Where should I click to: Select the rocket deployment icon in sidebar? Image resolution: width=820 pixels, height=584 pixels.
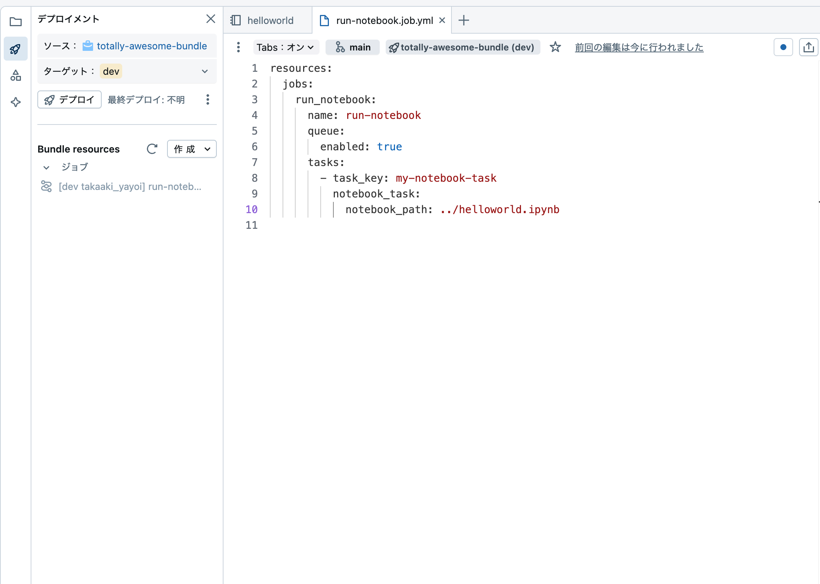click(x=15, y=49)
